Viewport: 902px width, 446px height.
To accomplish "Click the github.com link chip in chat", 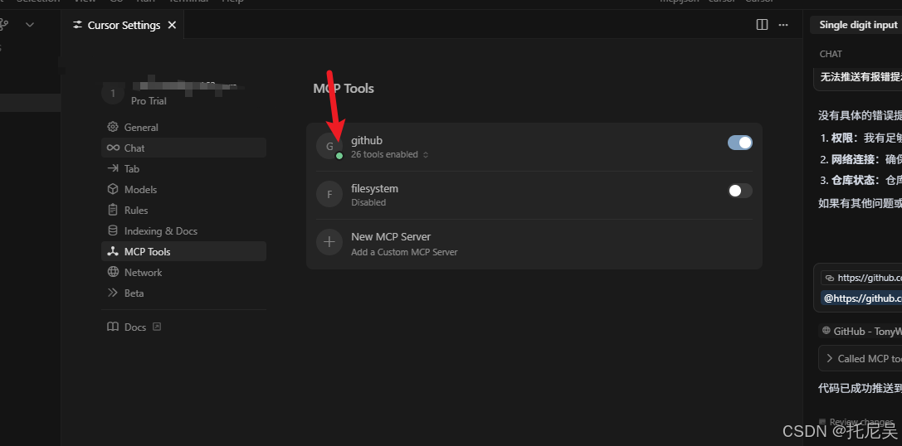I will coord(861,279).
